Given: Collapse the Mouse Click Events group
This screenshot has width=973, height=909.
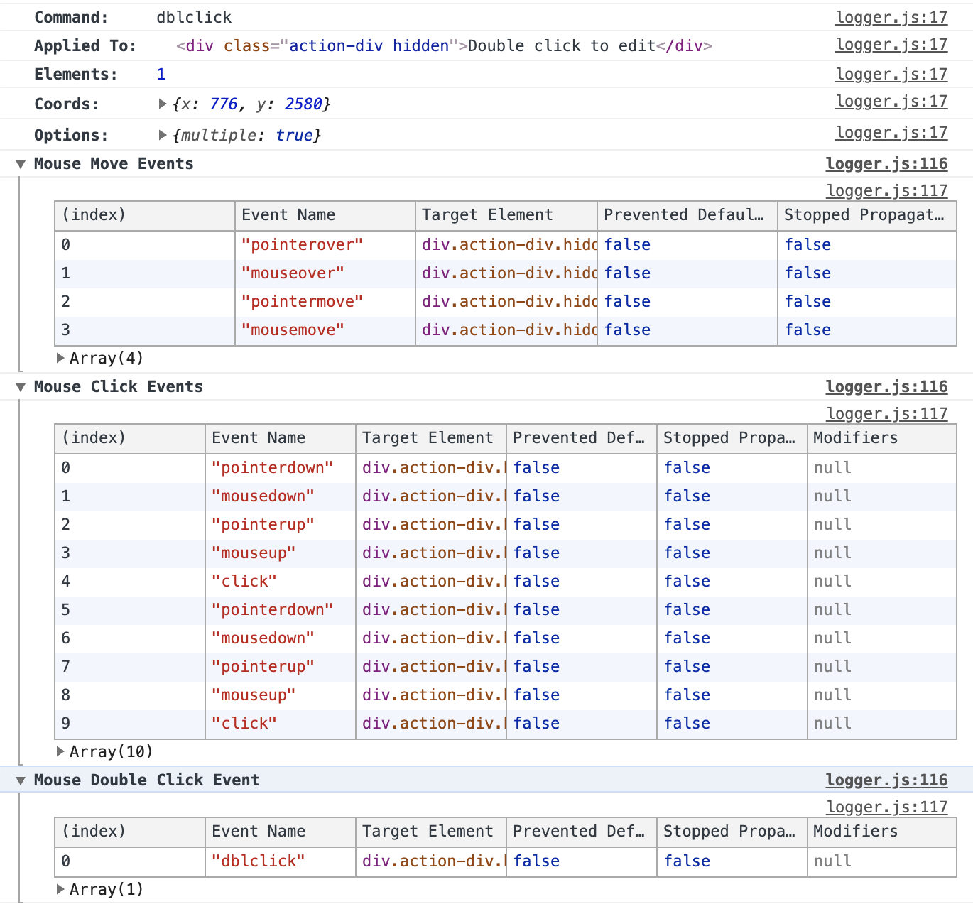Looking at the screenshot, I should point(21,386).
